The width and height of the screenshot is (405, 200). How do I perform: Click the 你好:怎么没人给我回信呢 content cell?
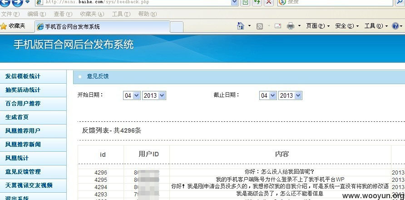[279, 172]
